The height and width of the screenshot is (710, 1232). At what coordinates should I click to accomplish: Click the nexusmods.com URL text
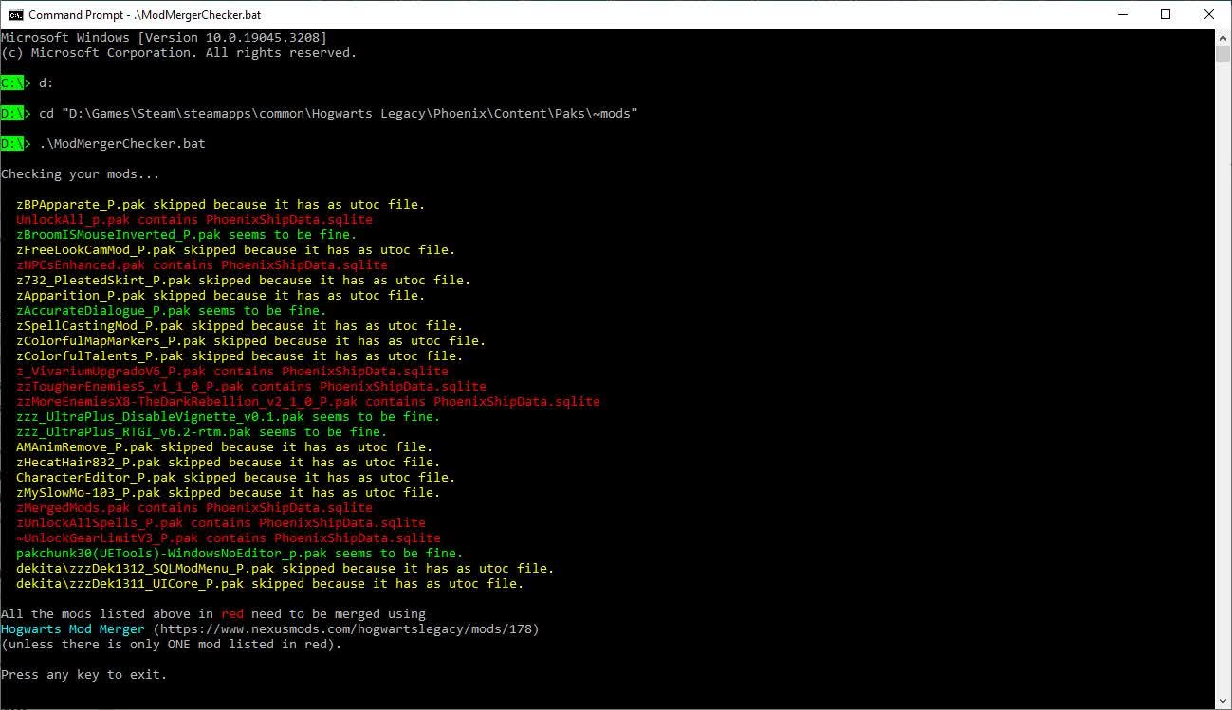[346, 629]
